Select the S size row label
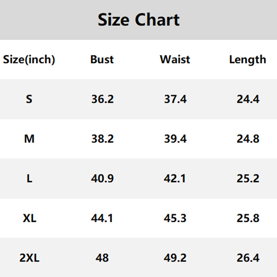 [x=29, y=99]
